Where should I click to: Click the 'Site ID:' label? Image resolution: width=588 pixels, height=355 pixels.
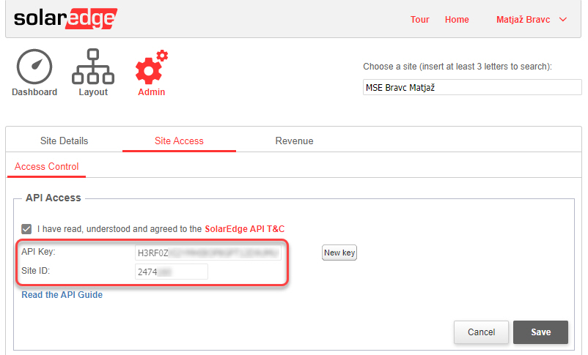click(x=36, y=271)
